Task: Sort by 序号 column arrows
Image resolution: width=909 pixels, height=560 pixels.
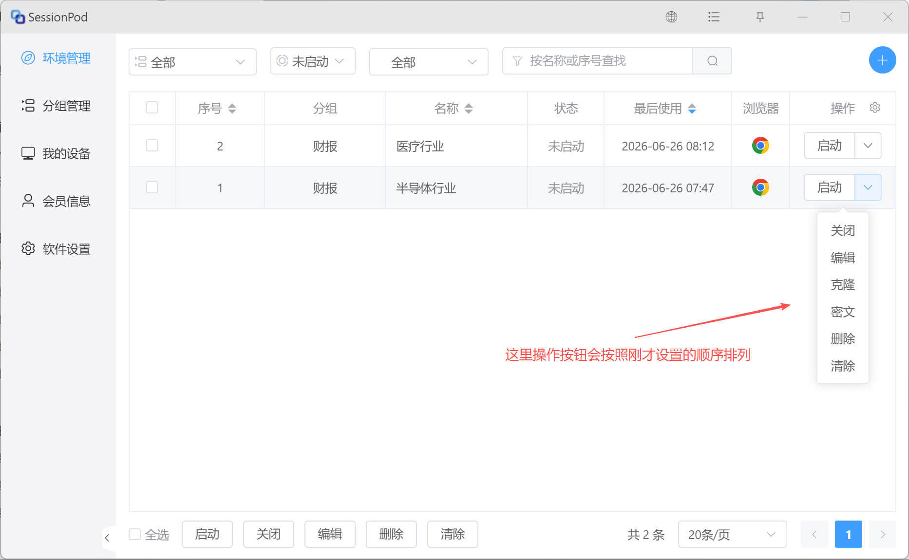Action: point(232,108)
